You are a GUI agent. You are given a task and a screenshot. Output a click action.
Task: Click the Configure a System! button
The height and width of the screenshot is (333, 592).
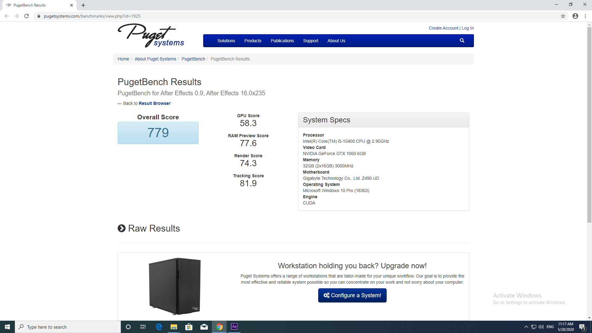coord(352,295)
